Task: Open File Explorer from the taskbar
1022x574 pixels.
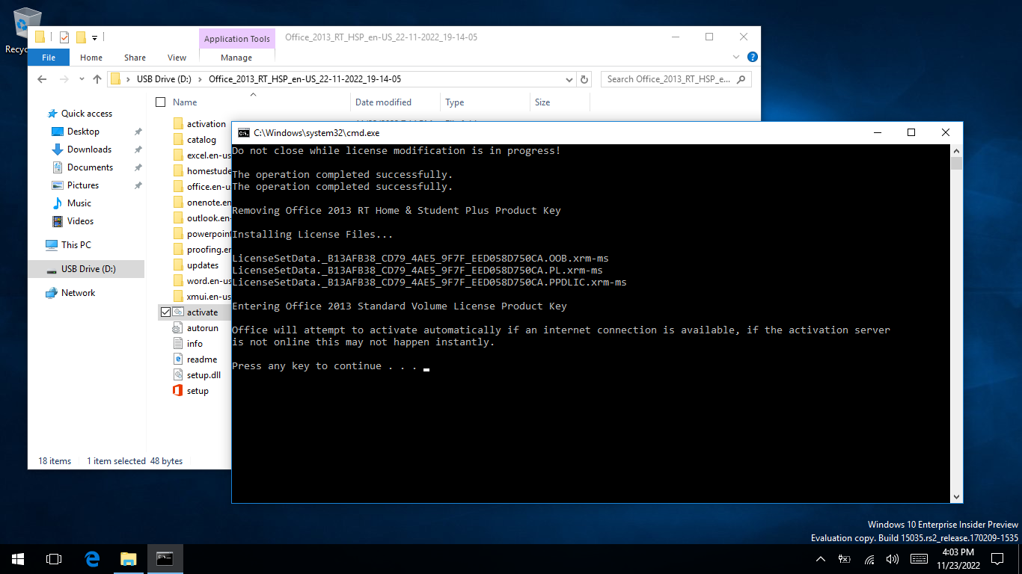Action: [128, 558]
